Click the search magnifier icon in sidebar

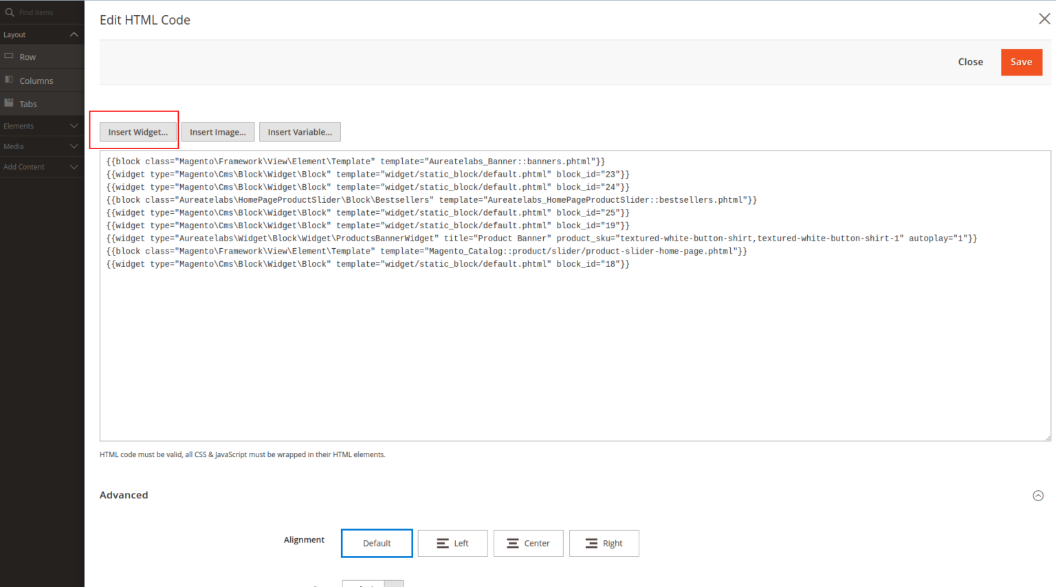tap(10, 12)
